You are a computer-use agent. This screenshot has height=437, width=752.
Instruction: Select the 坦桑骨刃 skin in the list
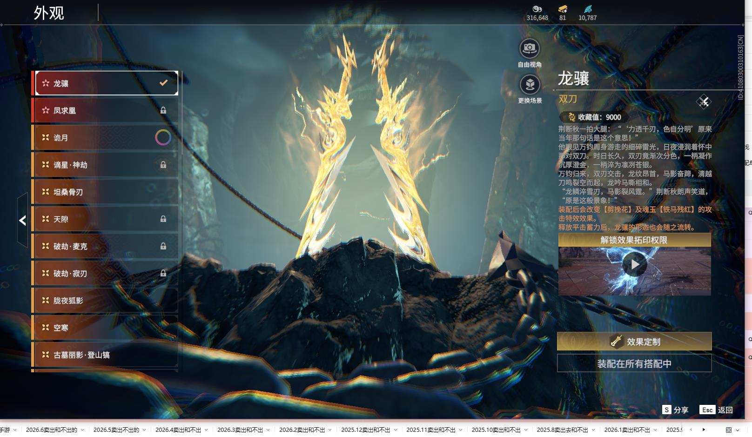click(x=106, y=192)
